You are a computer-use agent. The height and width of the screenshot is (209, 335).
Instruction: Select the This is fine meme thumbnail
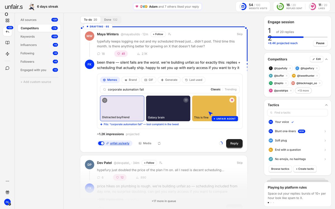[214, 108]
